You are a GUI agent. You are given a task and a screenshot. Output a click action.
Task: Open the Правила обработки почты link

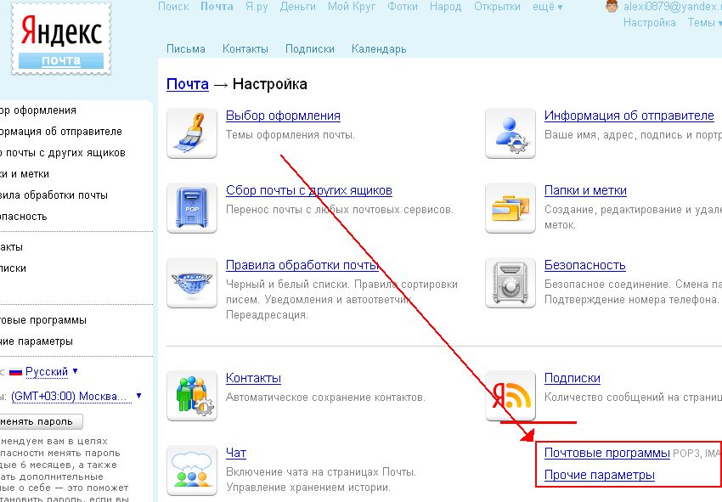[x=302, y=265]
